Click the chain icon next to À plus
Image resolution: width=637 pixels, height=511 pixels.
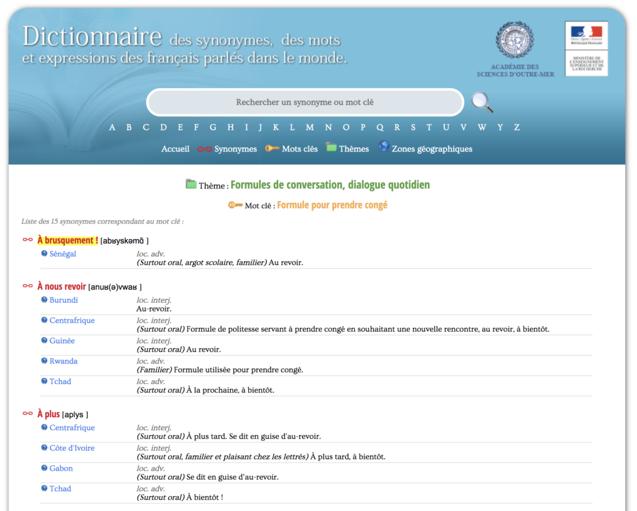[x=27, y=414]
